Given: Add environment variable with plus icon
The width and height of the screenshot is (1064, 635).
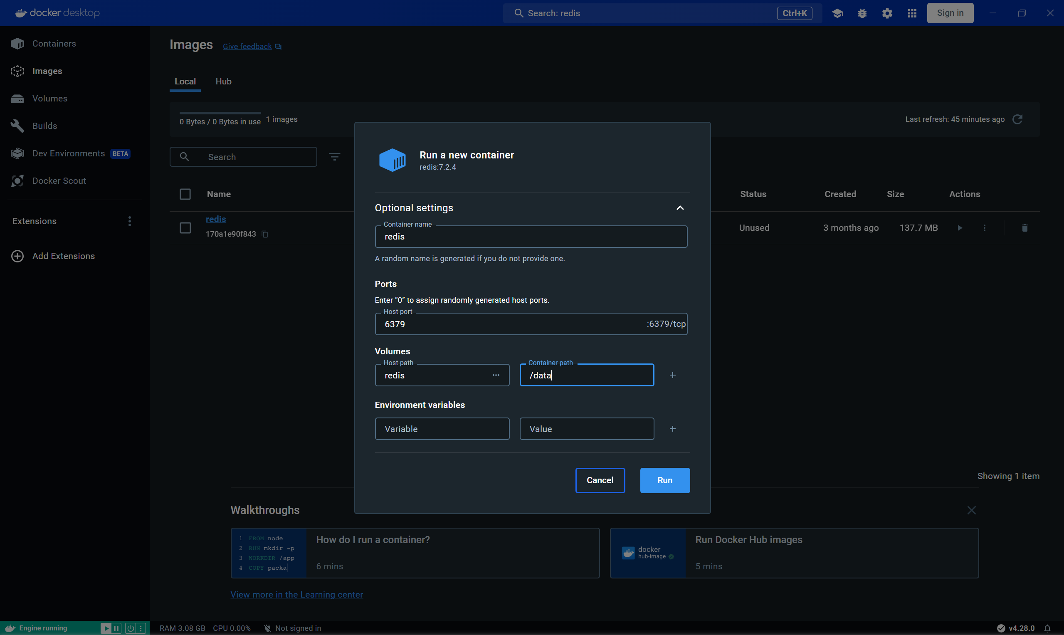Looking at the screenshot, I should tap(673, 429).
